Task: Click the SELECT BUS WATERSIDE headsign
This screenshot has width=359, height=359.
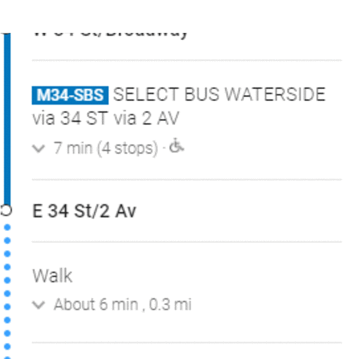Action: (219, 95)
